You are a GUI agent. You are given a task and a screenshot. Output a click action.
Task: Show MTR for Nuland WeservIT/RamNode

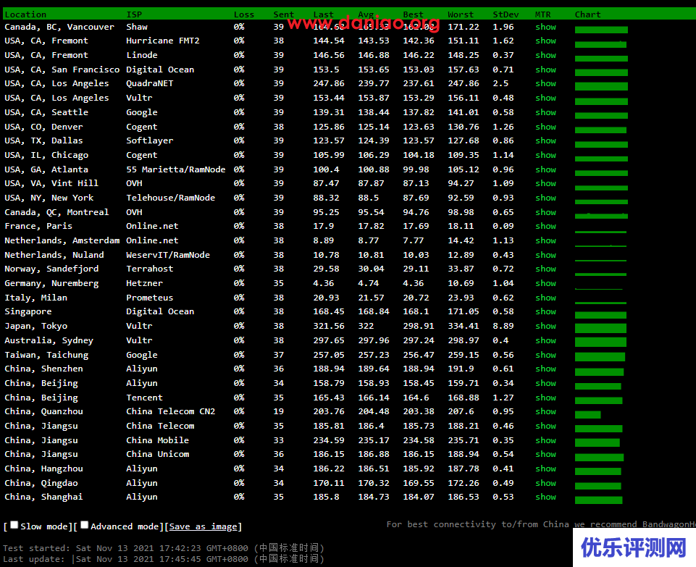[545, 255]
